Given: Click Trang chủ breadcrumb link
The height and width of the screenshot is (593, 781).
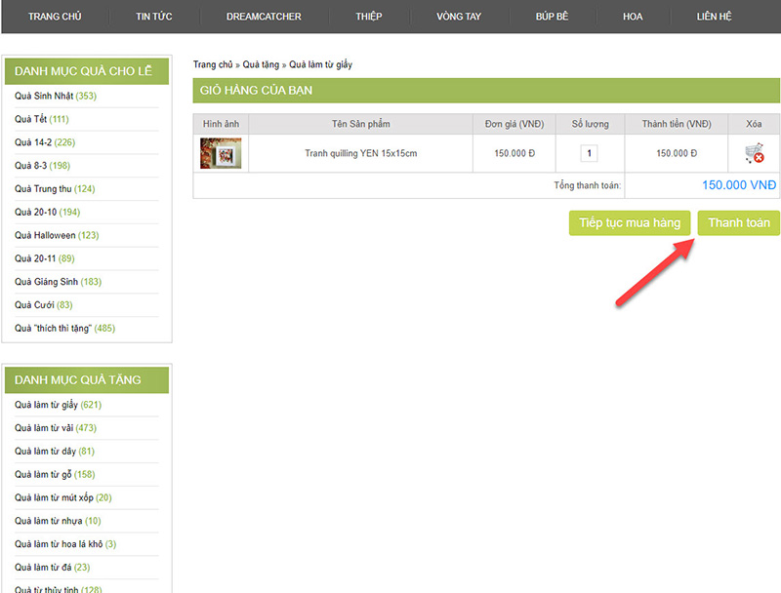Looking at the screenshot, I should (213, 64).
